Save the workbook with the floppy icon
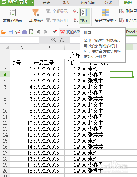Viewport: 137px width, 177px height. click(11, 32)
